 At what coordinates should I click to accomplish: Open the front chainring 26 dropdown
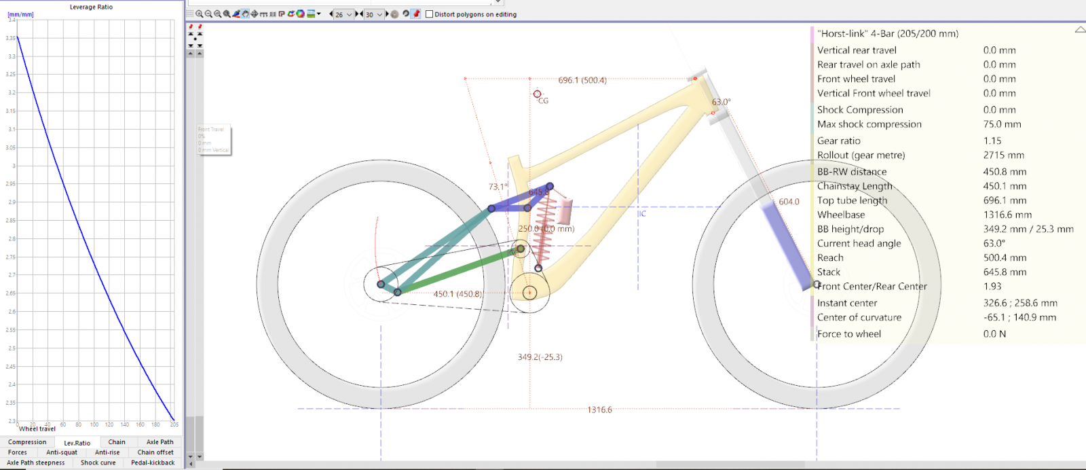(x=350, y=14)
